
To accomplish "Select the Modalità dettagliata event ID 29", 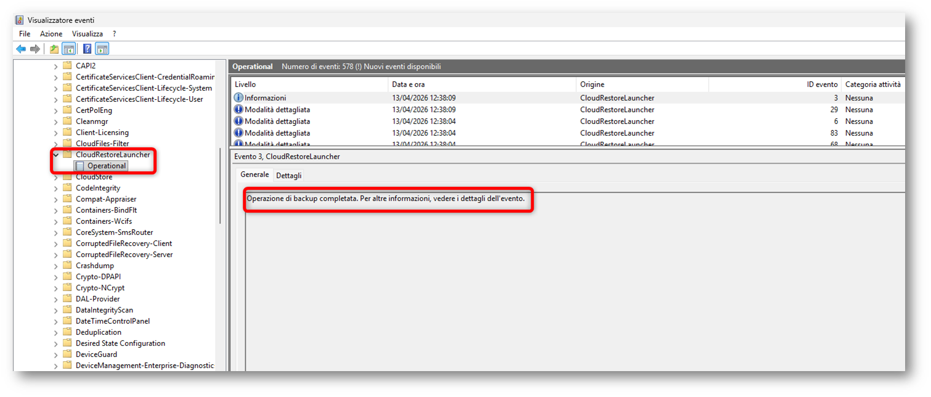I will click(277, 110).
